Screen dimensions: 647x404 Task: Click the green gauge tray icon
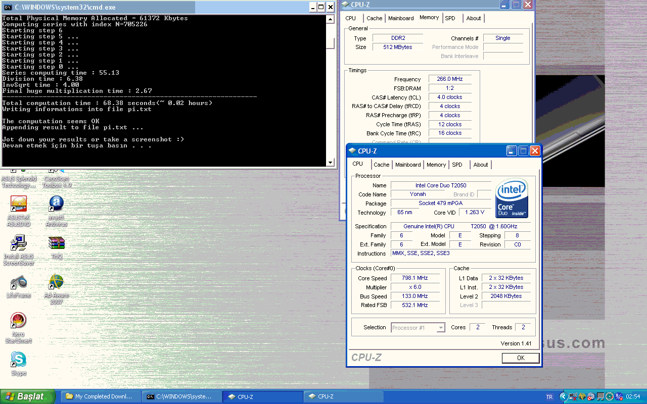[x=610, y=396]
